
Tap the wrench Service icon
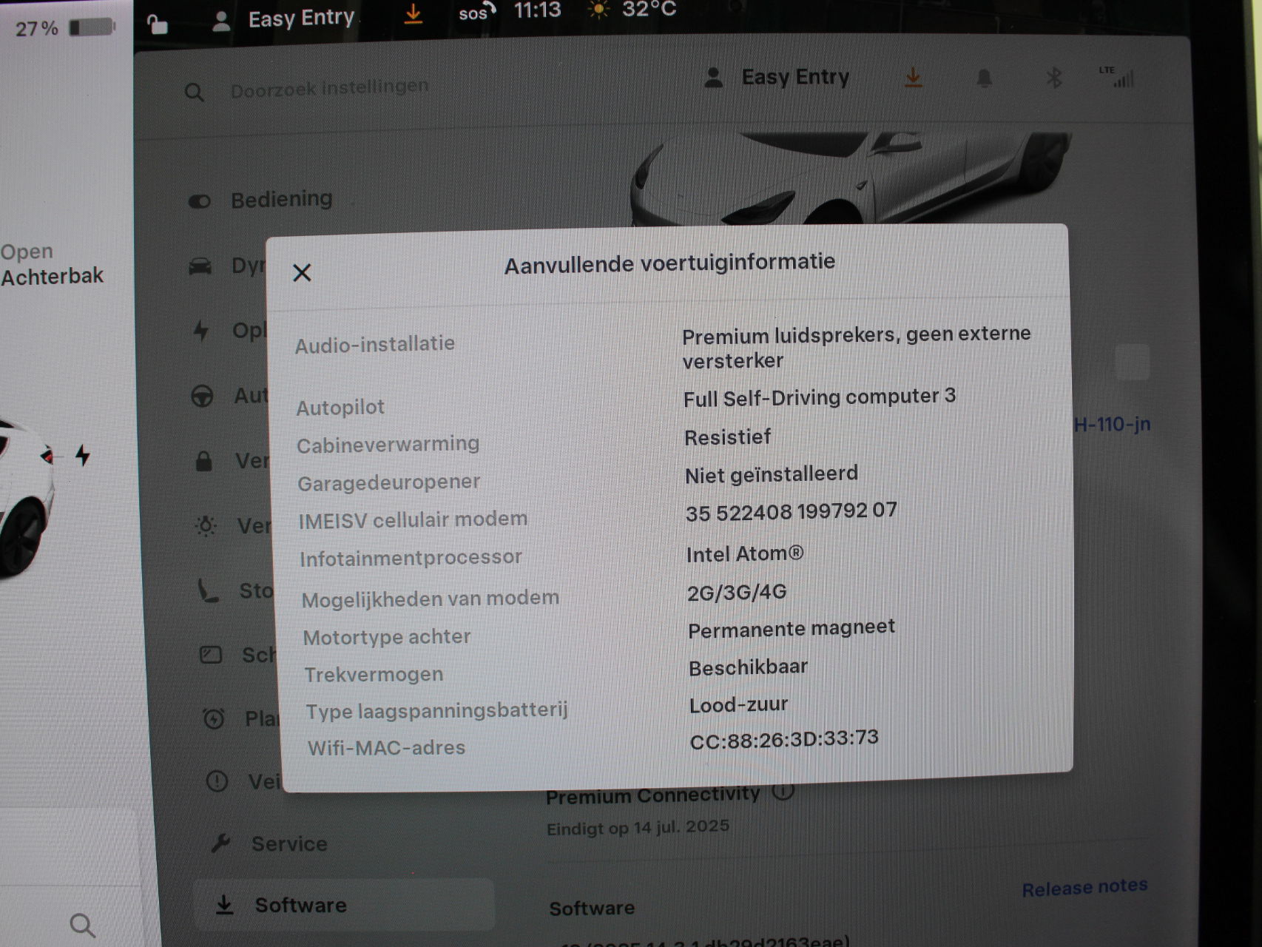(220, 843)
